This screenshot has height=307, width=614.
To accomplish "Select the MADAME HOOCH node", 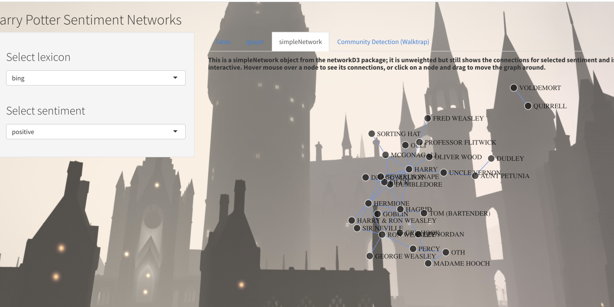I will pos(428,263).
